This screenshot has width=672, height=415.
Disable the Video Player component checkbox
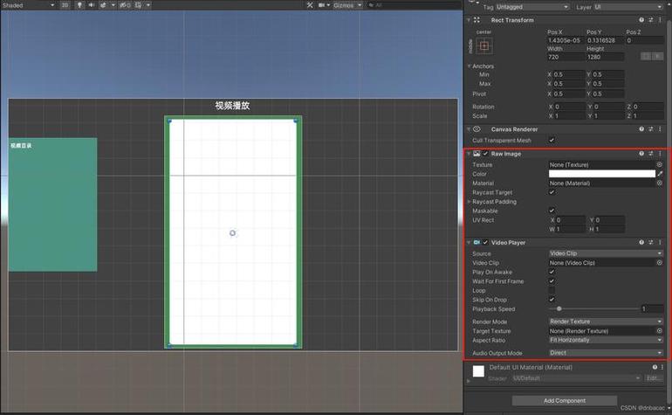point(485,242)
